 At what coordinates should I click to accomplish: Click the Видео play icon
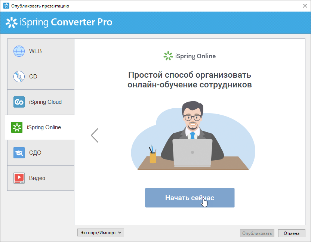pos(19,178)
